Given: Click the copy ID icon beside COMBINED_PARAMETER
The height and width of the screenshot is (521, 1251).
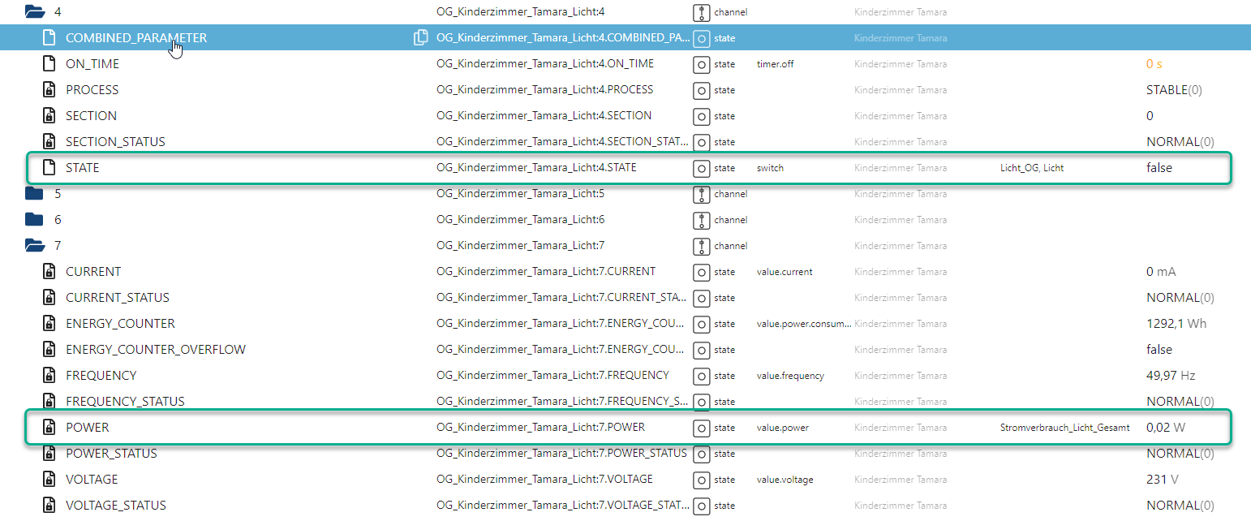Looking at the screenshot, I should pyautogui.click(x=420, y=37).
